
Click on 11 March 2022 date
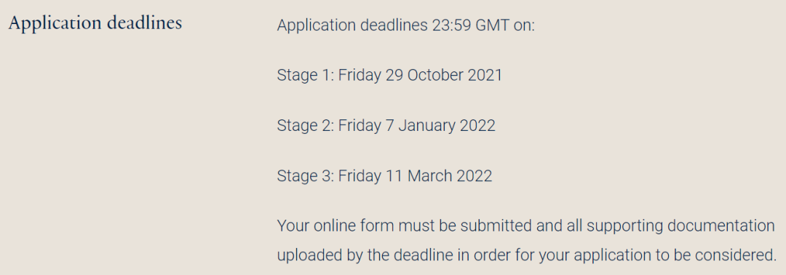pos(439,175)
